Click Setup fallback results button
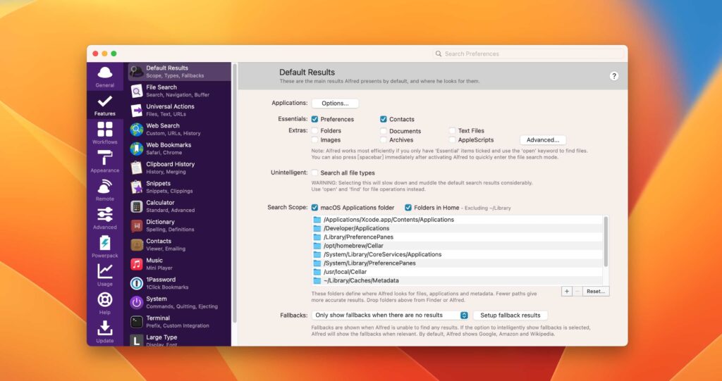This screenshot has height=381, width=722. 510,316
